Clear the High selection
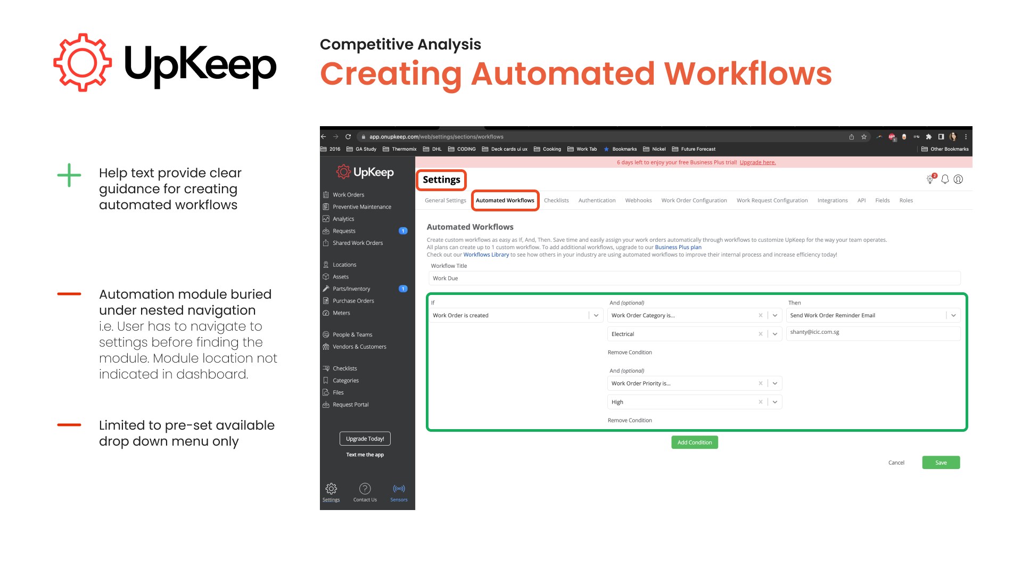The image size is (1022, 575). click(x=761, y=402)
